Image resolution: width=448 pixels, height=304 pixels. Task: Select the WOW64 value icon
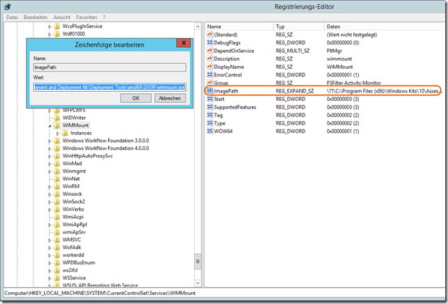point(210,131)
